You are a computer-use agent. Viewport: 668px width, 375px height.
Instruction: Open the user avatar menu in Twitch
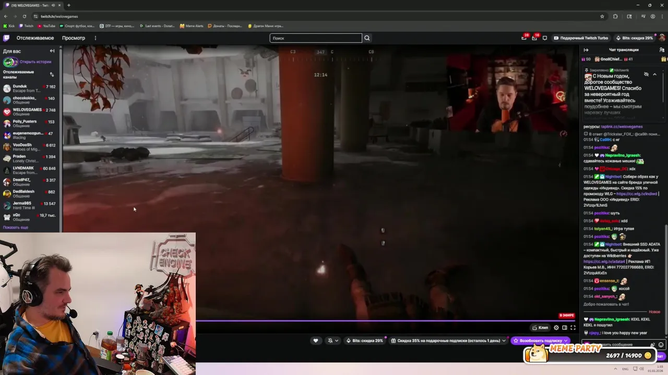click(662, 38)
